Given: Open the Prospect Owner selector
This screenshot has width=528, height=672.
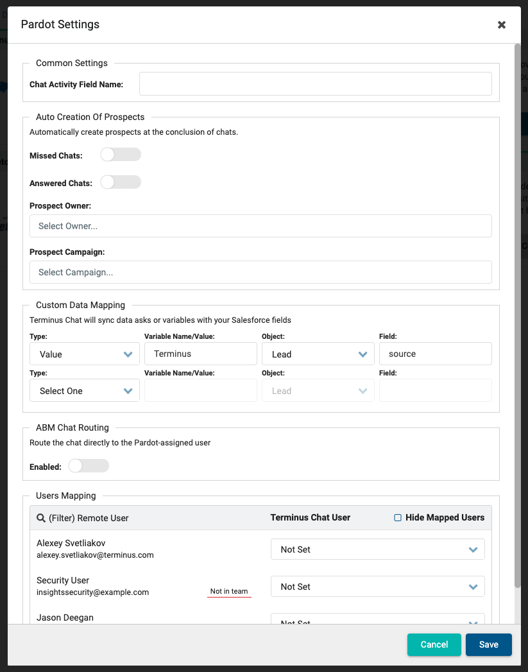Looking at the screenshot, I should click(260, 226).
